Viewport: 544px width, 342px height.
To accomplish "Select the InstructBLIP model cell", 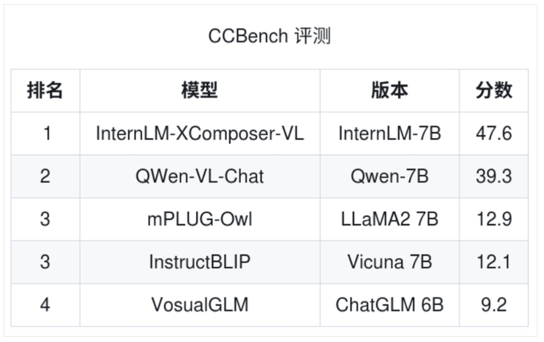I will tap(200, 262).
